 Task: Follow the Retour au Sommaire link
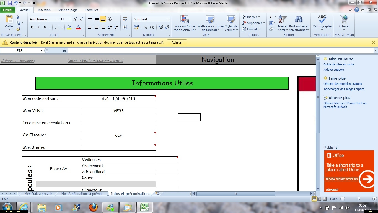pyautogui.click(x=18, y=60)
